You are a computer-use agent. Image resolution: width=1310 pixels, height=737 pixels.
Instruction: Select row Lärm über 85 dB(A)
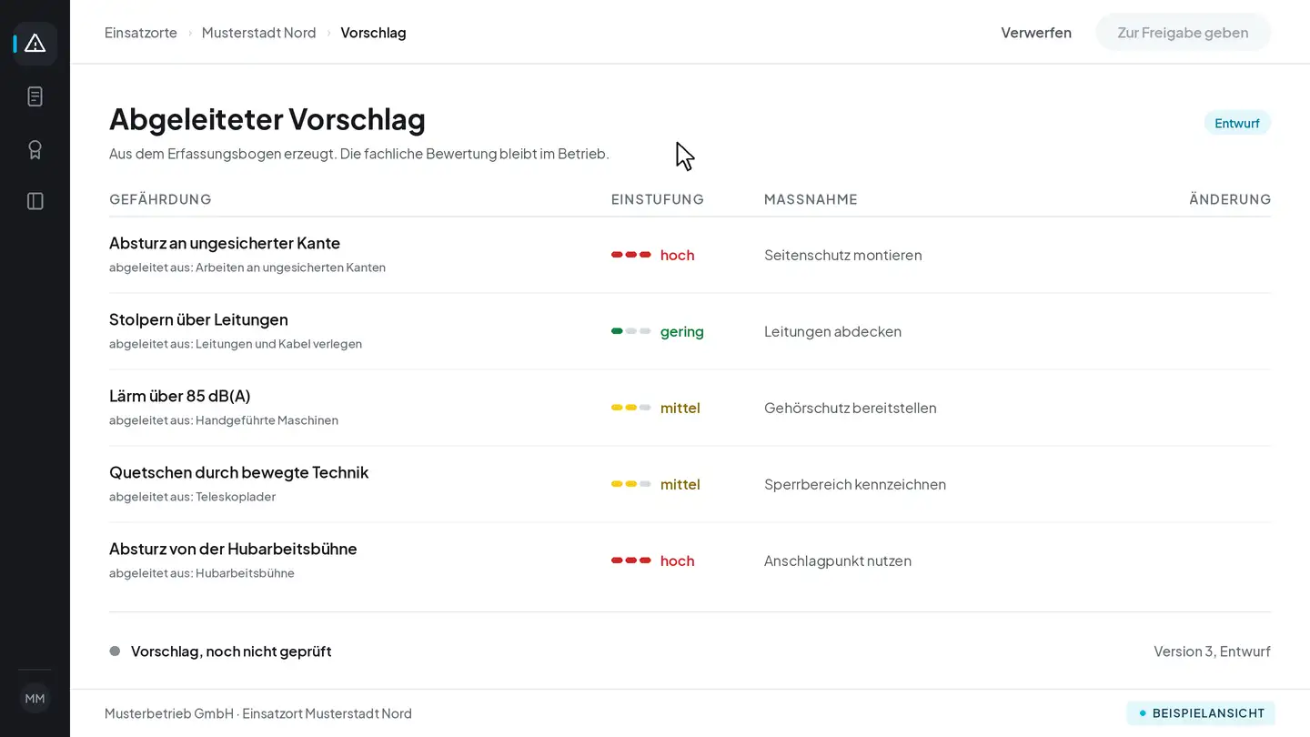point(690,408)
